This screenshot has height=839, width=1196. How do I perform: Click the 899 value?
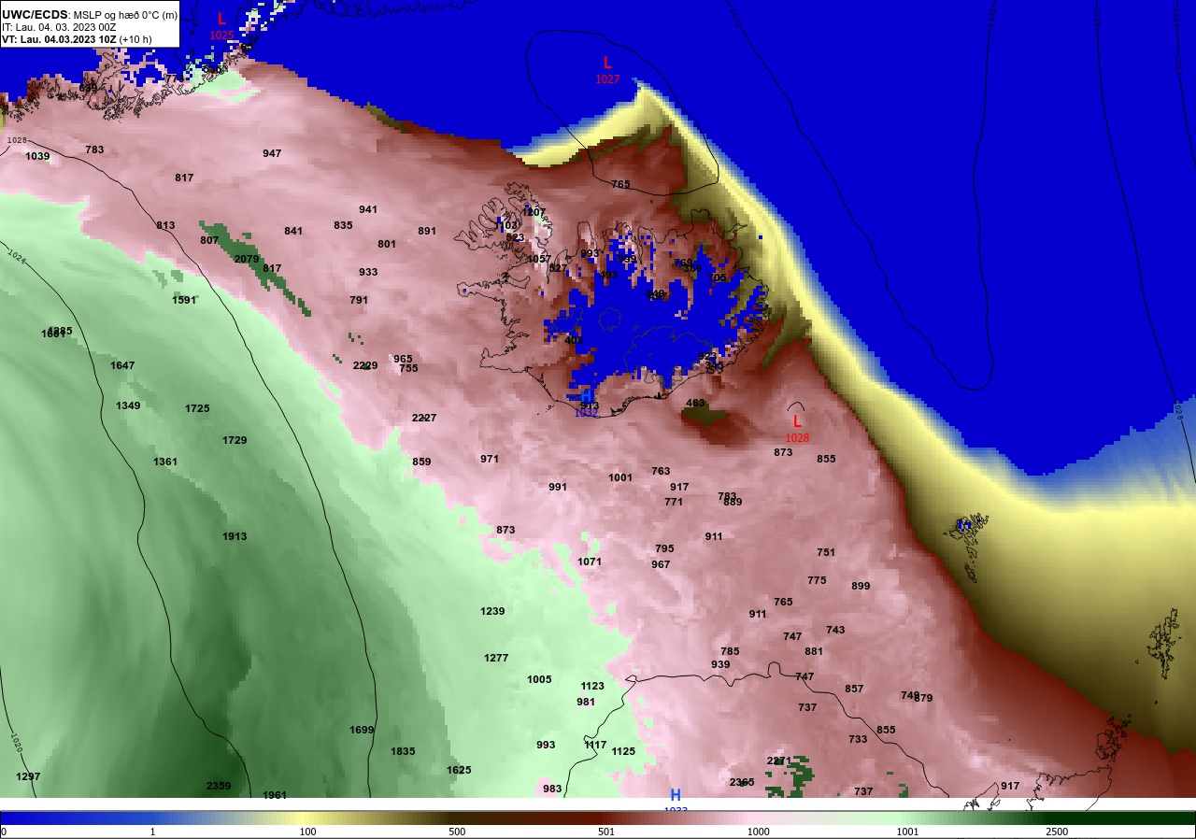pos(861,586)
